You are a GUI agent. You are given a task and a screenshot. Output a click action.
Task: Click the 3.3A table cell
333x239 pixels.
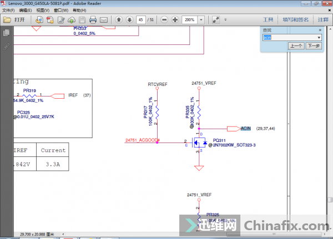point(53,164)
